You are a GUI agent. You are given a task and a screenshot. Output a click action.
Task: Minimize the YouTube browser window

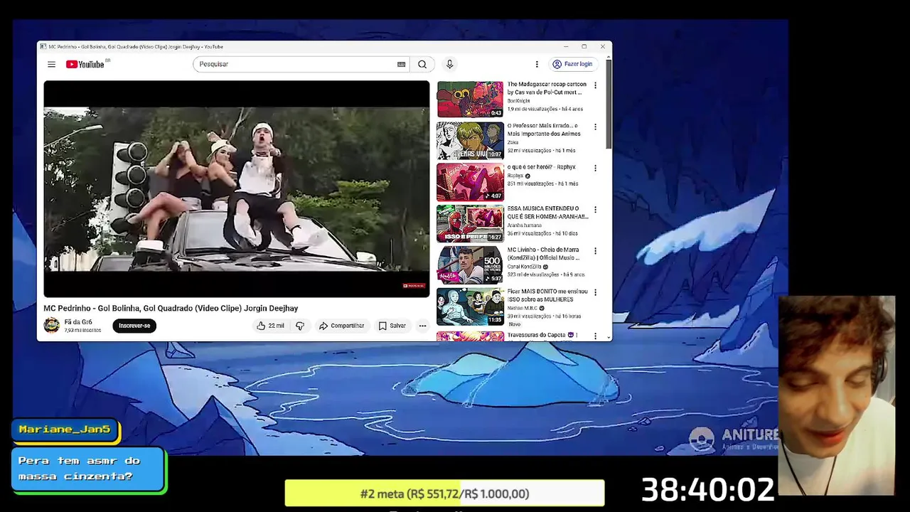click(566, 47)
